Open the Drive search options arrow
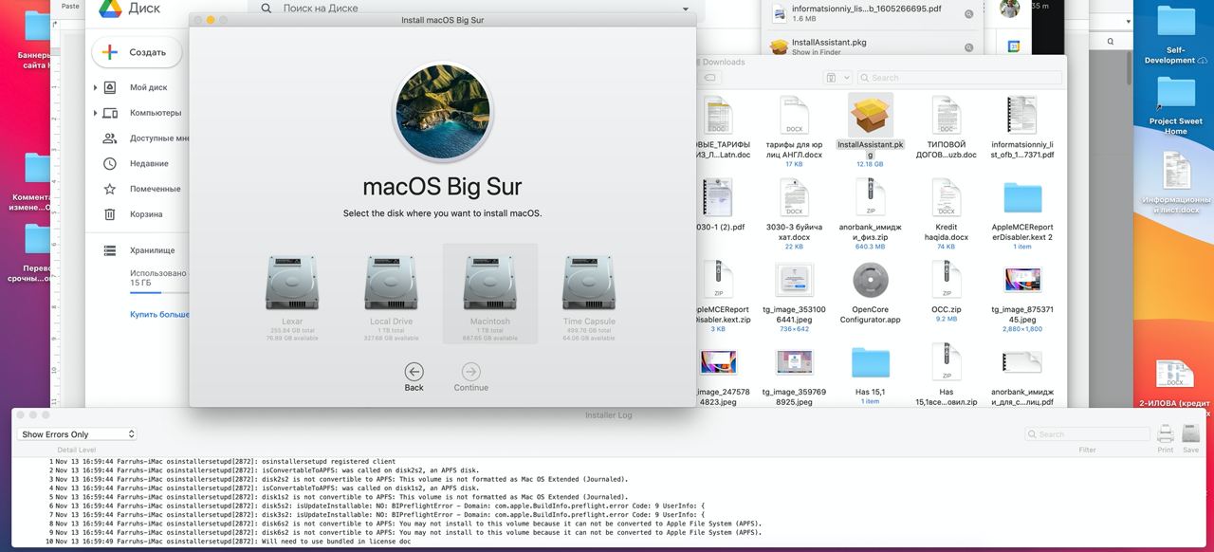The width and height of the screenshot is (1214, 552). pos(685,9)
